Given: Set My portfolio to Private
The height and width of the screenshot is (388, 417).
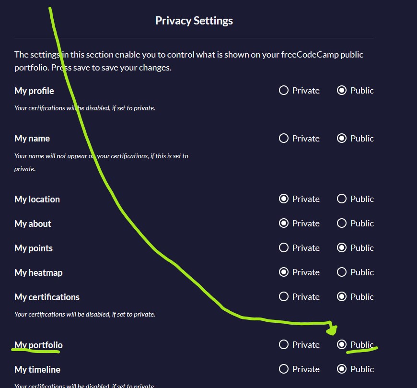Looking at the screenshot, I should tap(283, 345).
